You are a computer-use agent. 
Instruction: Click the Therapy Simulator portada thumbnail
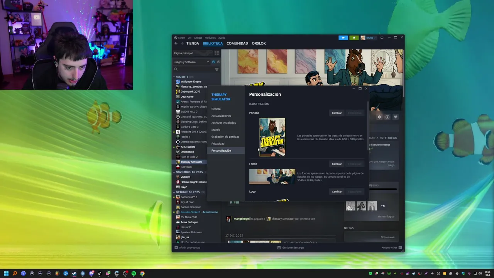272,137
